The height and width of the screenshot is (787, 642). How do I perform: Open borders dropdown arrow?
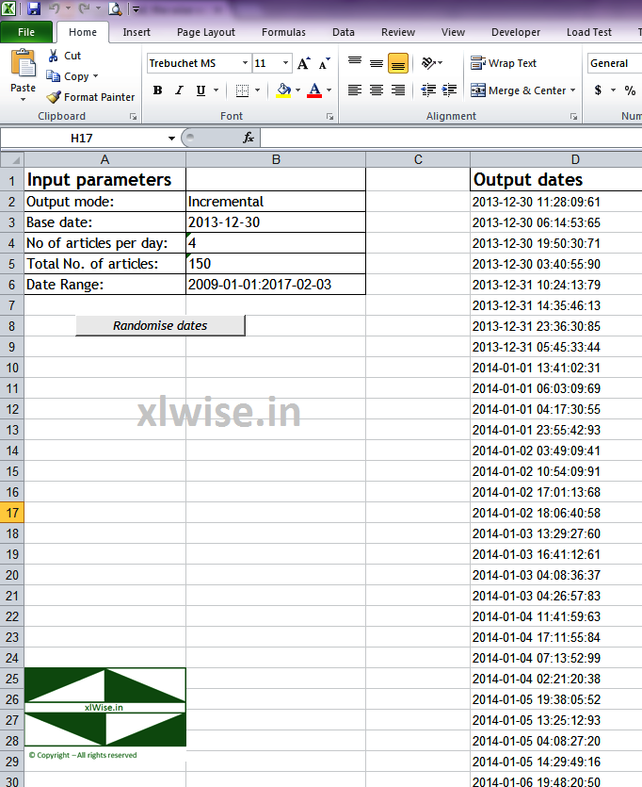pos(258,90)
